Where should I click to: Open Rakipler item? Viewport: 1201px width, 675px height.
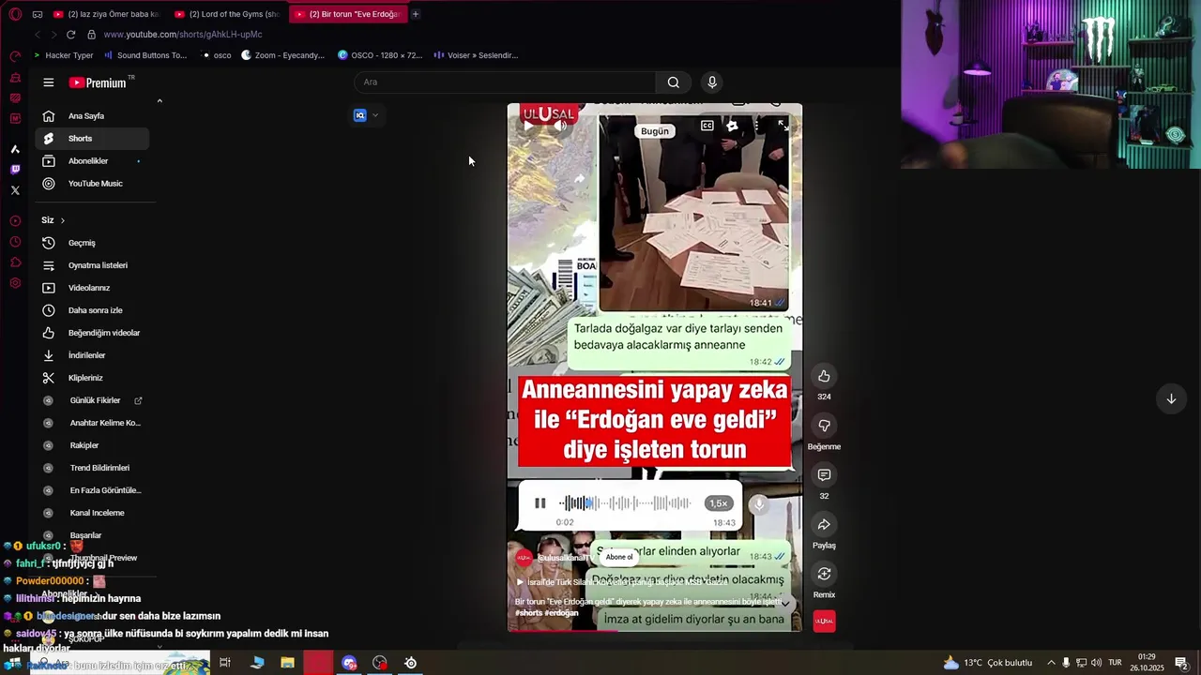pyautogui.click(x=92, y=445)
